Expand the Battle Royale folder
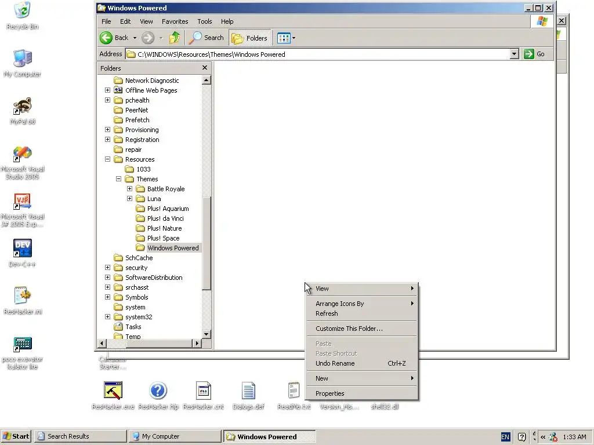This screenshot has width=594, height=445. click(129, 188)
